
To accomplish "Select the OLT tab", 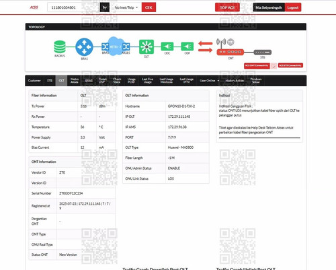I will [61, 81].
